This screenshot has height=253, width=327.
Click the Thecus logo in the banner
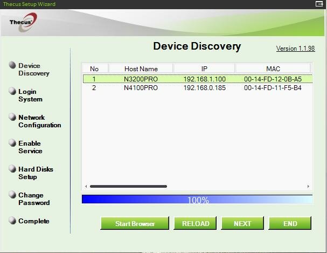[23, 22]
